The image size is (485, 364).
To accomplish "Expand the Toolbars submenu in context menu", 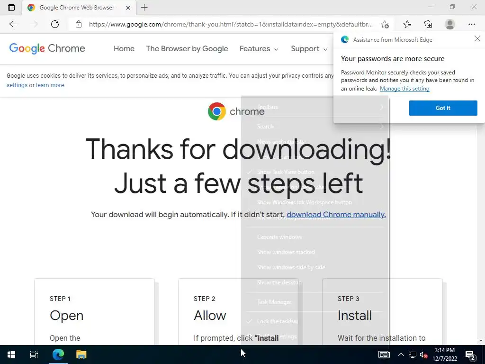I will (x=316, y=107).
